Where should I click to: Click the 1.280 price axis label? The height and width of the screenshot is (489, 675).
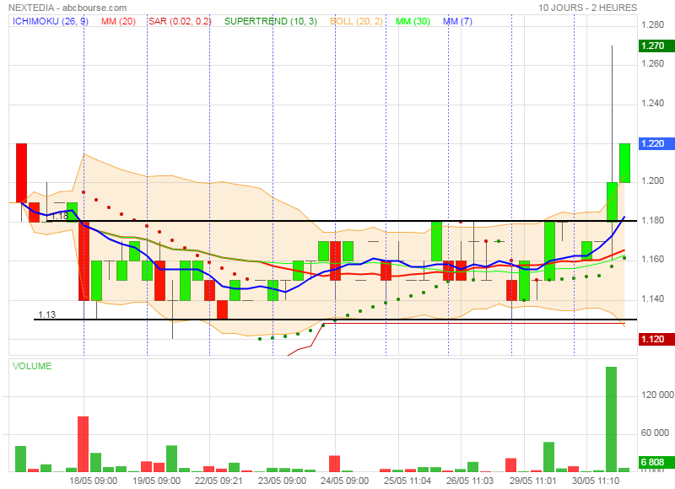[x=652, y=24]
